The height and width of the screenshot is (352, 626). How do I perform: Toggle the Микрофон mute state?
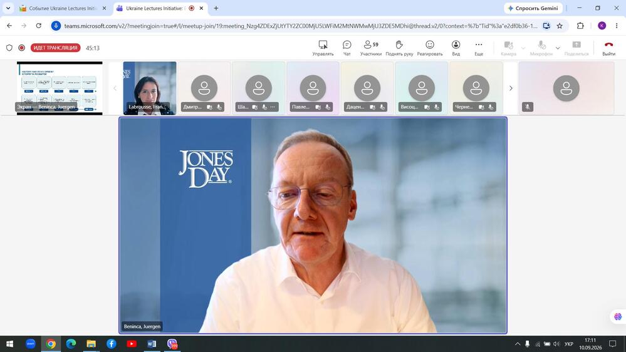pos(541,48)
